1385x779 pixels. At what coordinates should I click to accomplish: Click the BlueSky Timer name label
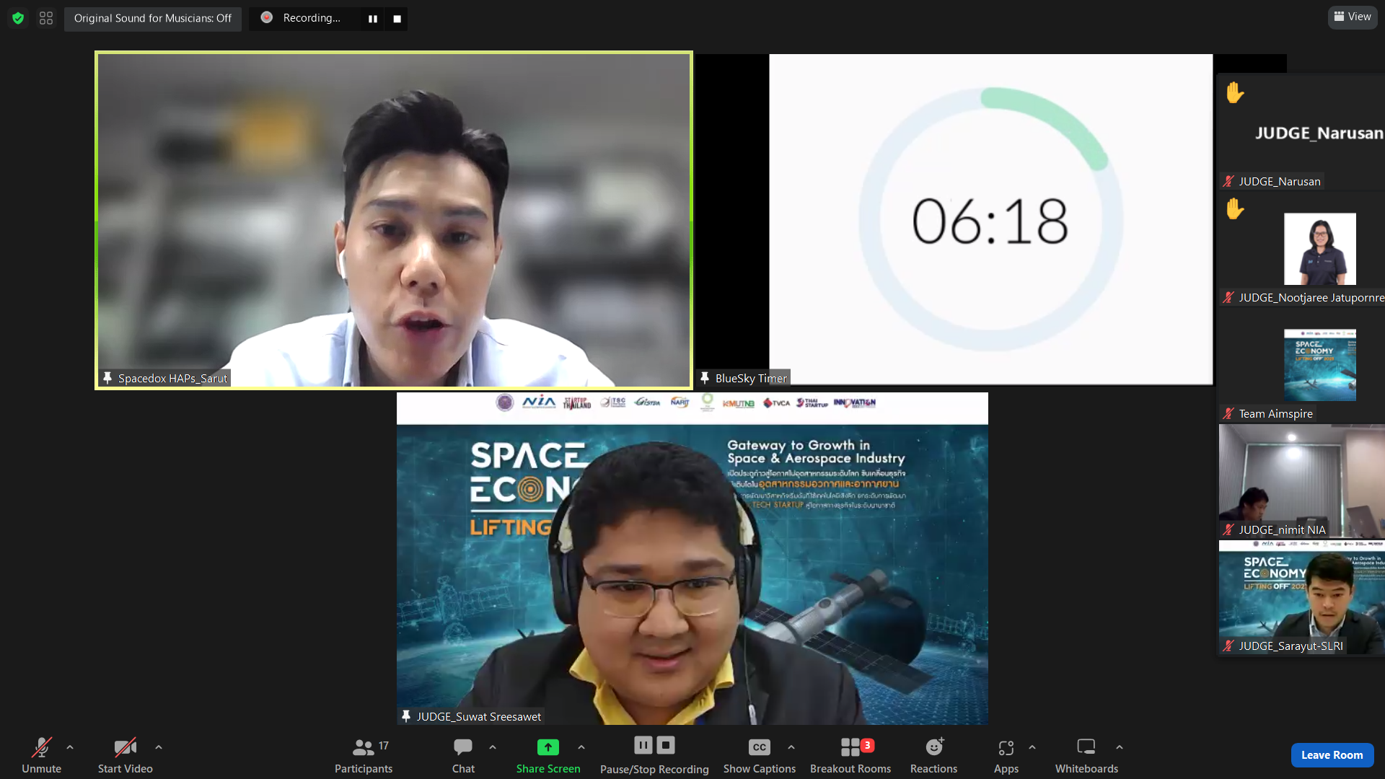pyautogui.click(x=751, y=378)
